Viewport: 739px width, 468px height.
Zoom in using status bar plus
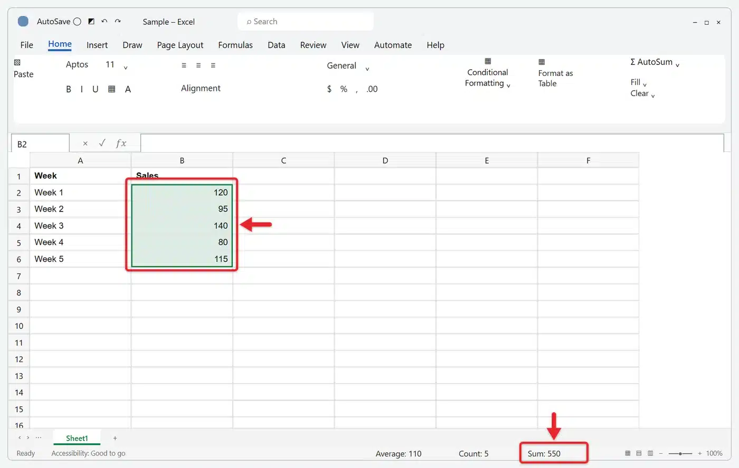point(700,453)
